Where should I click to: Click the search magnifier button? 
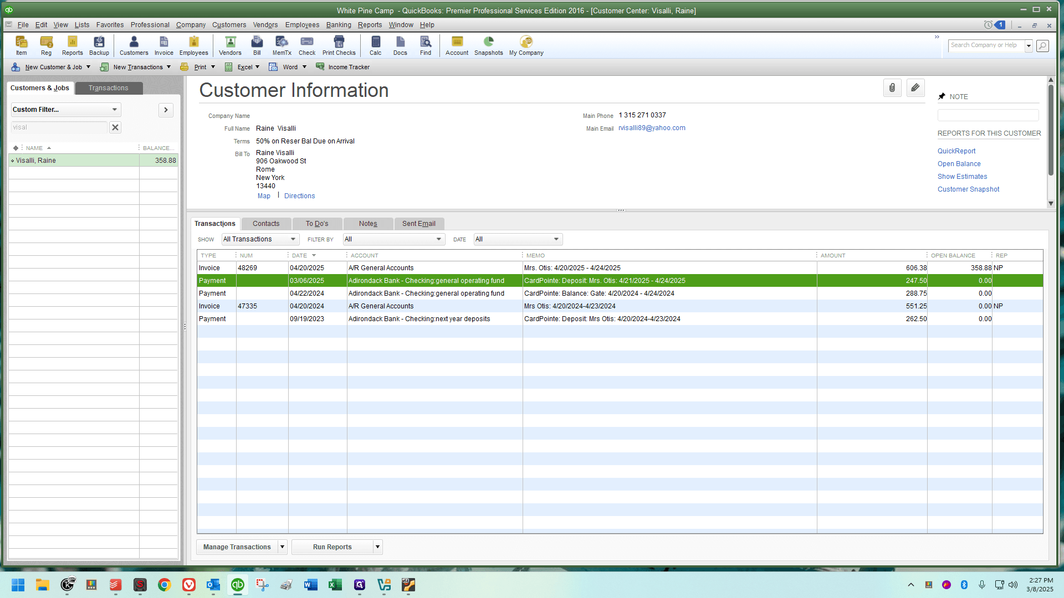click(x=1042, y=45)
